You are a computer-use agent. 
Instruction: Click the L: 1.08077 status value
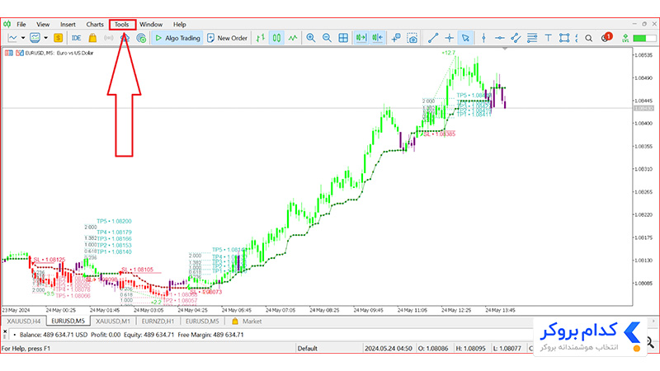point(507,348)
